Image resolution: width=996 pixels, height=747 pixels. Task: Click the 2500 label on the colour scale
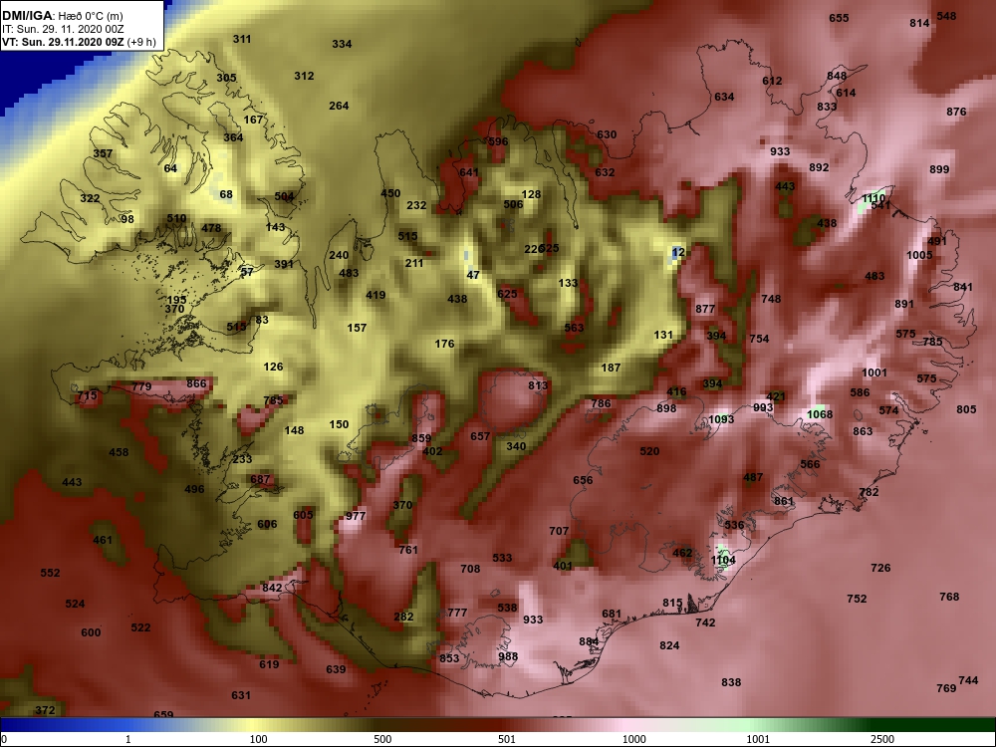881,739
